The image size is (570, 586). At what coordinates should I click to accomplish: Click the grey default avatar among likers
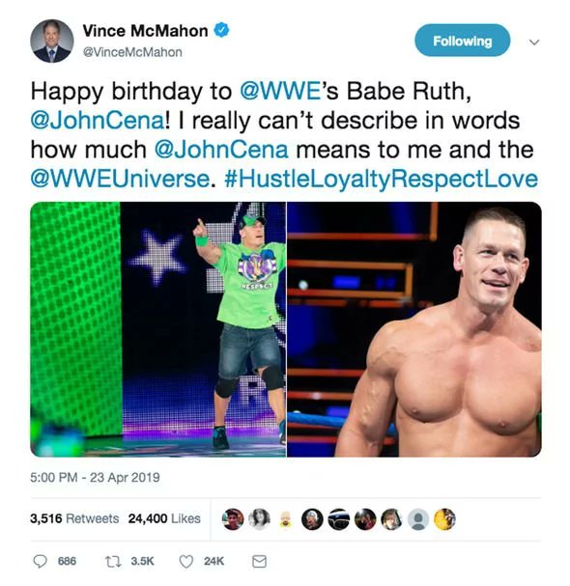(x=418, y=519)
